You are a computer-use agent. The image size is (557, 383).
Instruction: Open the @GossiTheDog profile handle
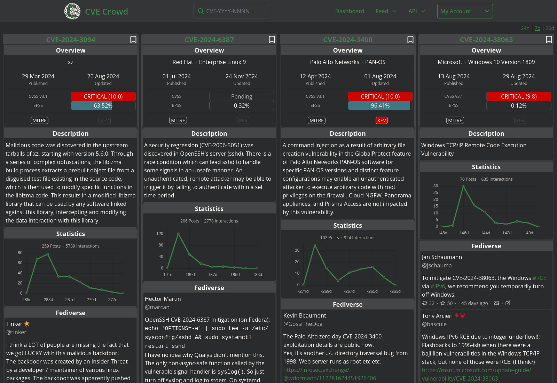click(303, 324)
